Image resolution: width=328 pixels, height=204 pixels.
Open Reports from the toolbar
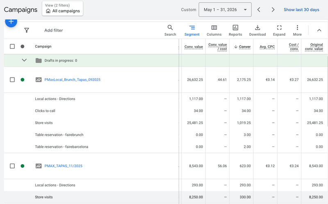tap(235, 30)
